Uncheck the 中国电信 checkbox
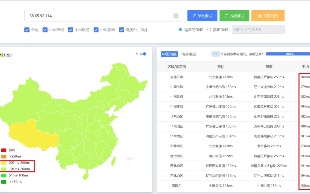Screen dimensions: 310x194 (45, 30)
